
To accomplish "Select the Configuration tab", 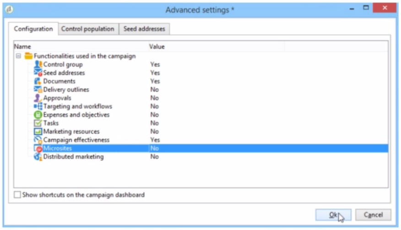I will click(x=33, y=29).
